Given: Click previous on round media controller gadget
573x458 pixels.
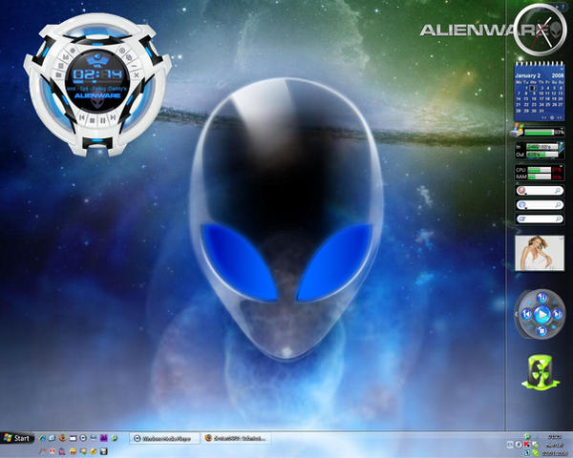Looking at the screenshot, I should 526,314.
